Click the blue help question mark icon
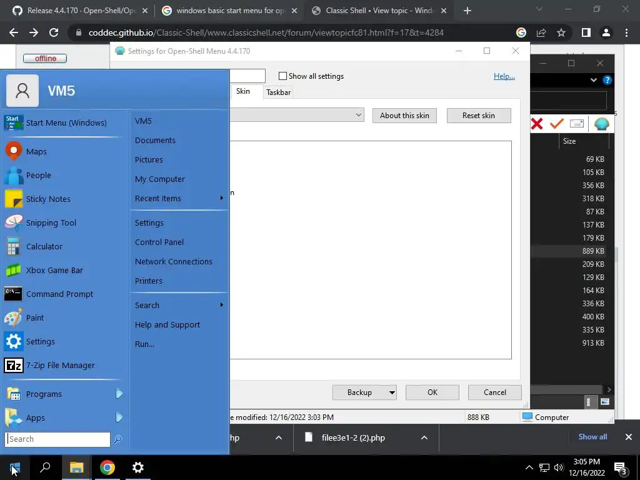Screen dimensions: 640x480 pos(607,80)
